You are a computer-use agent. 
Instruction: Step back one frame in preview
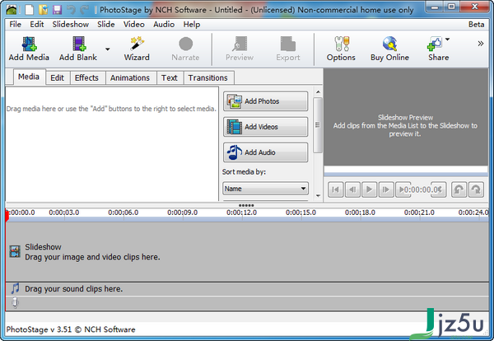pos(352,189)
